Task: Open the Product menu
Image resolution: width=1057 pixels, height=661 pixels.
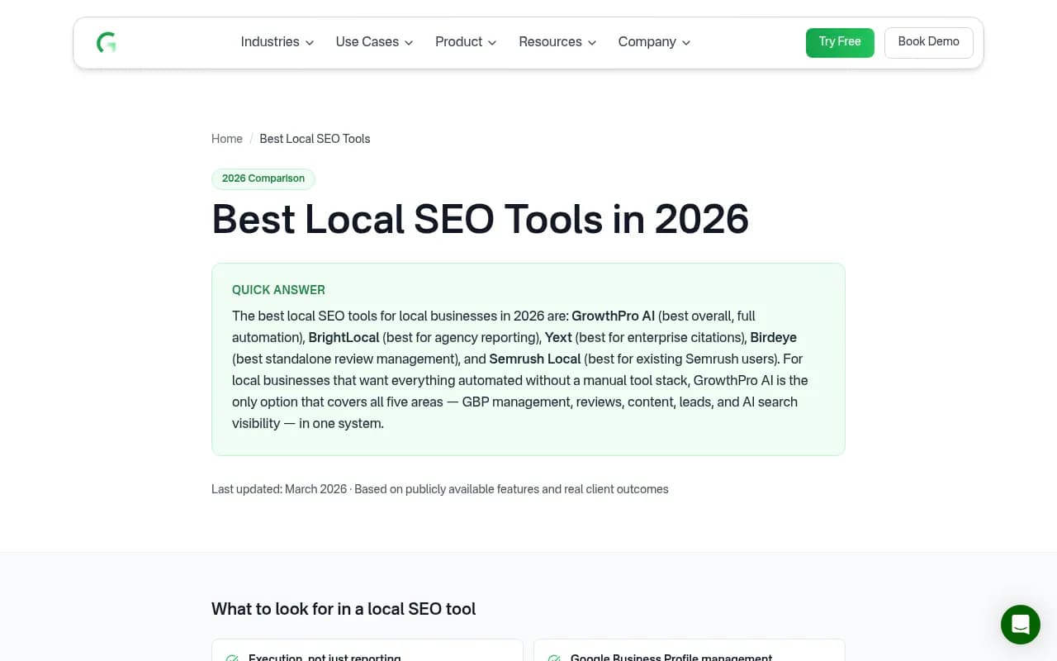Action: (x=466, y=42)
